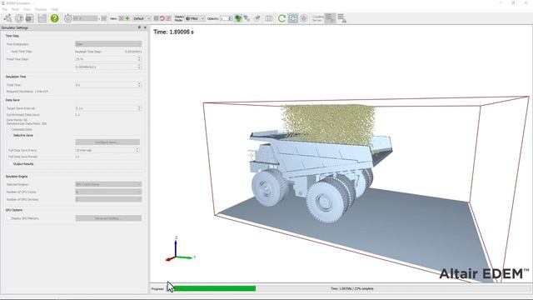Open the File menu
533x300 pixels.
(4, 9)
